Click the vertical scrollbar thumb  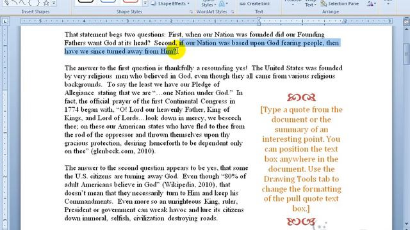coord(406,54)
